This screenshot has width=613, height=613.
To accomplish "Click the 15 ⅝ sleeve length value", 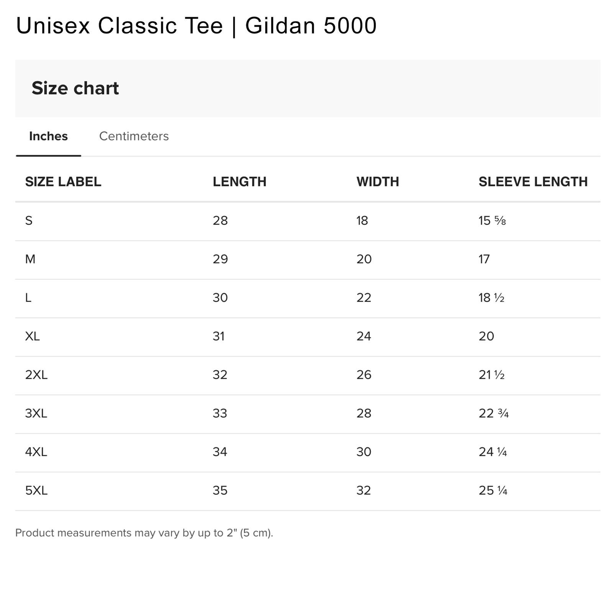I will 492,221.
